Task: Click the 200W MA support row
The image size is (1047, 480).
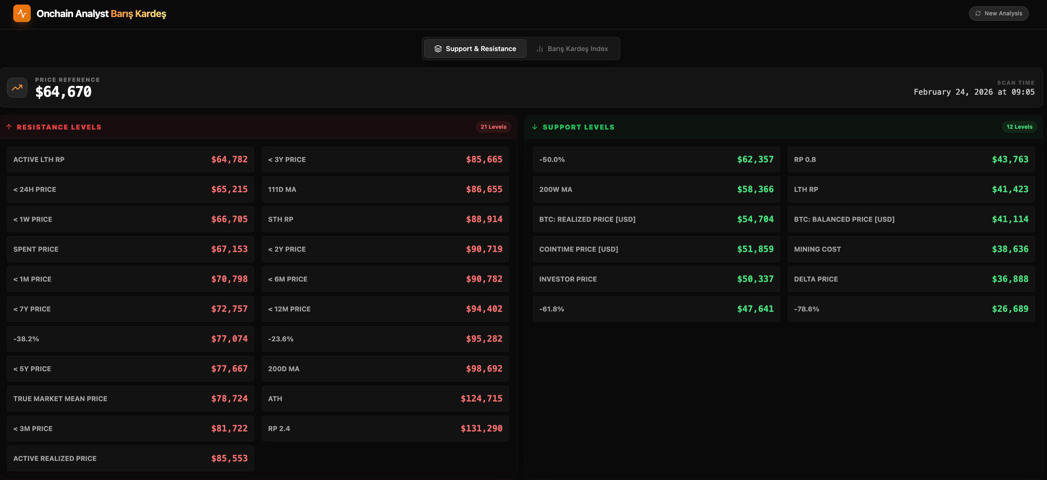Action: [656, 189]
